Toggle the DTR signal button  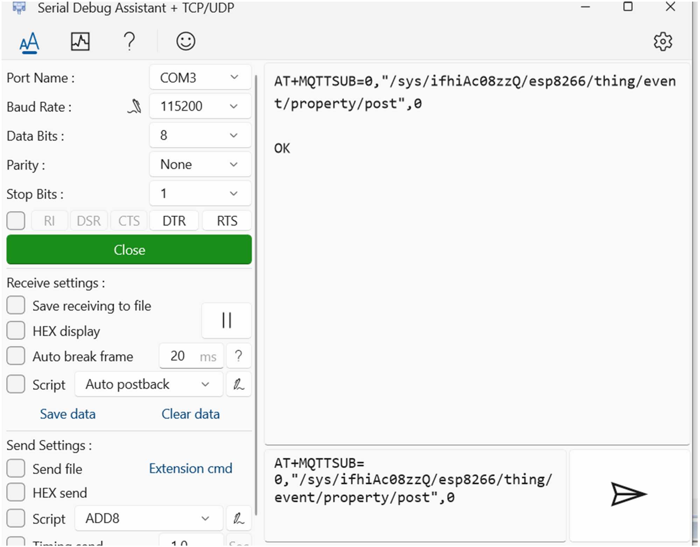point(174,221)
